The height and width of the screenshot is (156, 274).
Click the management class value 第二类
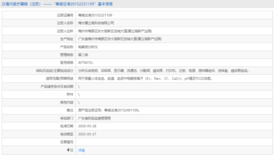coord(83,55)
